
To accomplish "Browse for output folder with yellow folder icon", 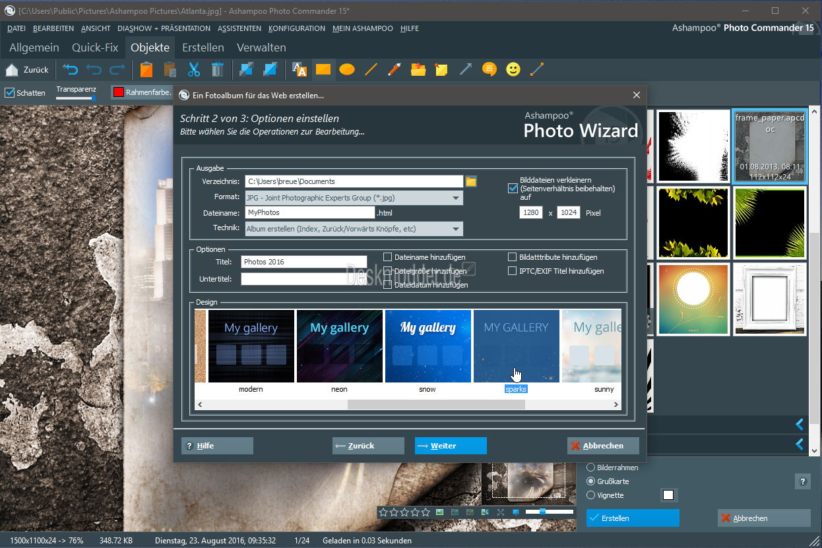I will coord(471,181).
